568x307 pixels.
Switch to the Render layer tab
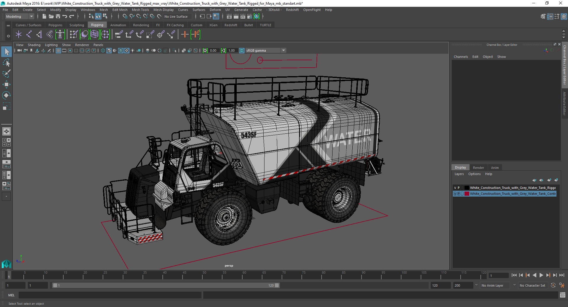tap(478, 167)
